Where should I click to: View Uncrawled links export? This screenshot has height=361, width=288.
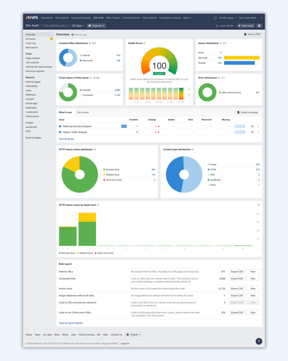[253, 279]
